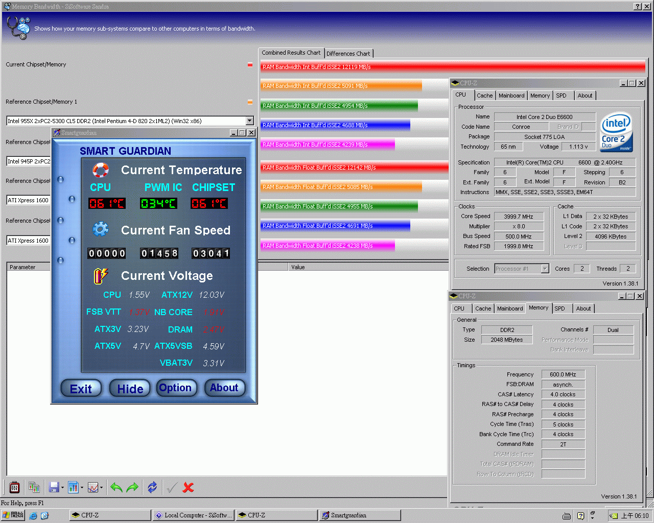Click the 12142 MB/s Float Buff'd red bar
Screen dimensions: 654x523
[x=355, y=168]
